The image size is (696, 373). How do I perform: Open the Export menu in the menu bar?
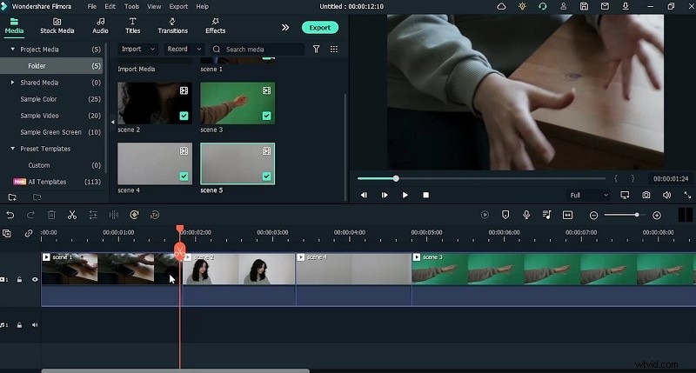click(178, 6)
